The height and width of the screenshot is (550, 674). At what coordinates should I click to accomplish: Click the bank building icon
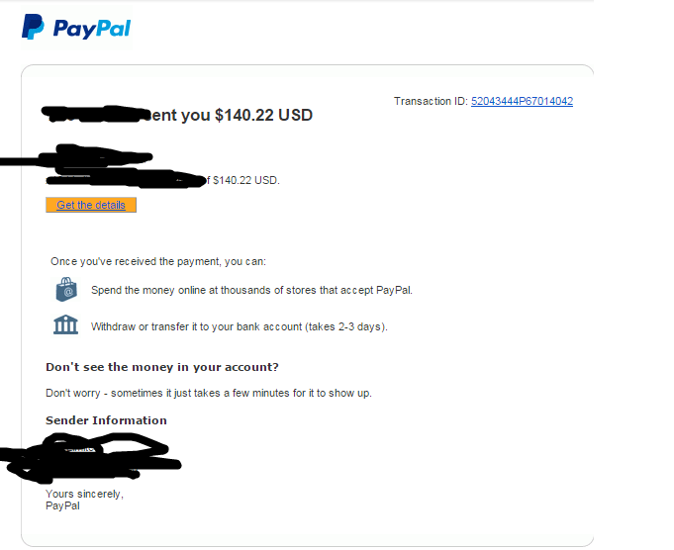click(65, 324)
